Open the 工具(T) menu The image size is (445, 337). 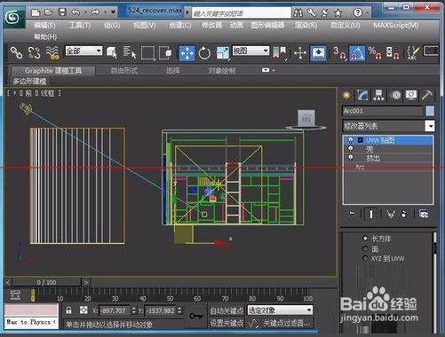point(80,25)
